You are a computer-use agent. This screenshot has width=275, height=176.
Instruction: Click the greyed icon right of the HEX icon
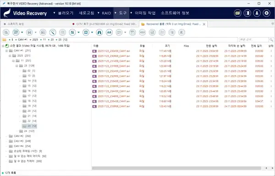tap(152, 32)
